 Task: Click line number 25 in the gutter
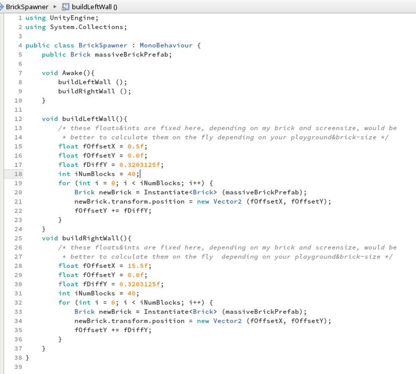[x=18, y=238]
